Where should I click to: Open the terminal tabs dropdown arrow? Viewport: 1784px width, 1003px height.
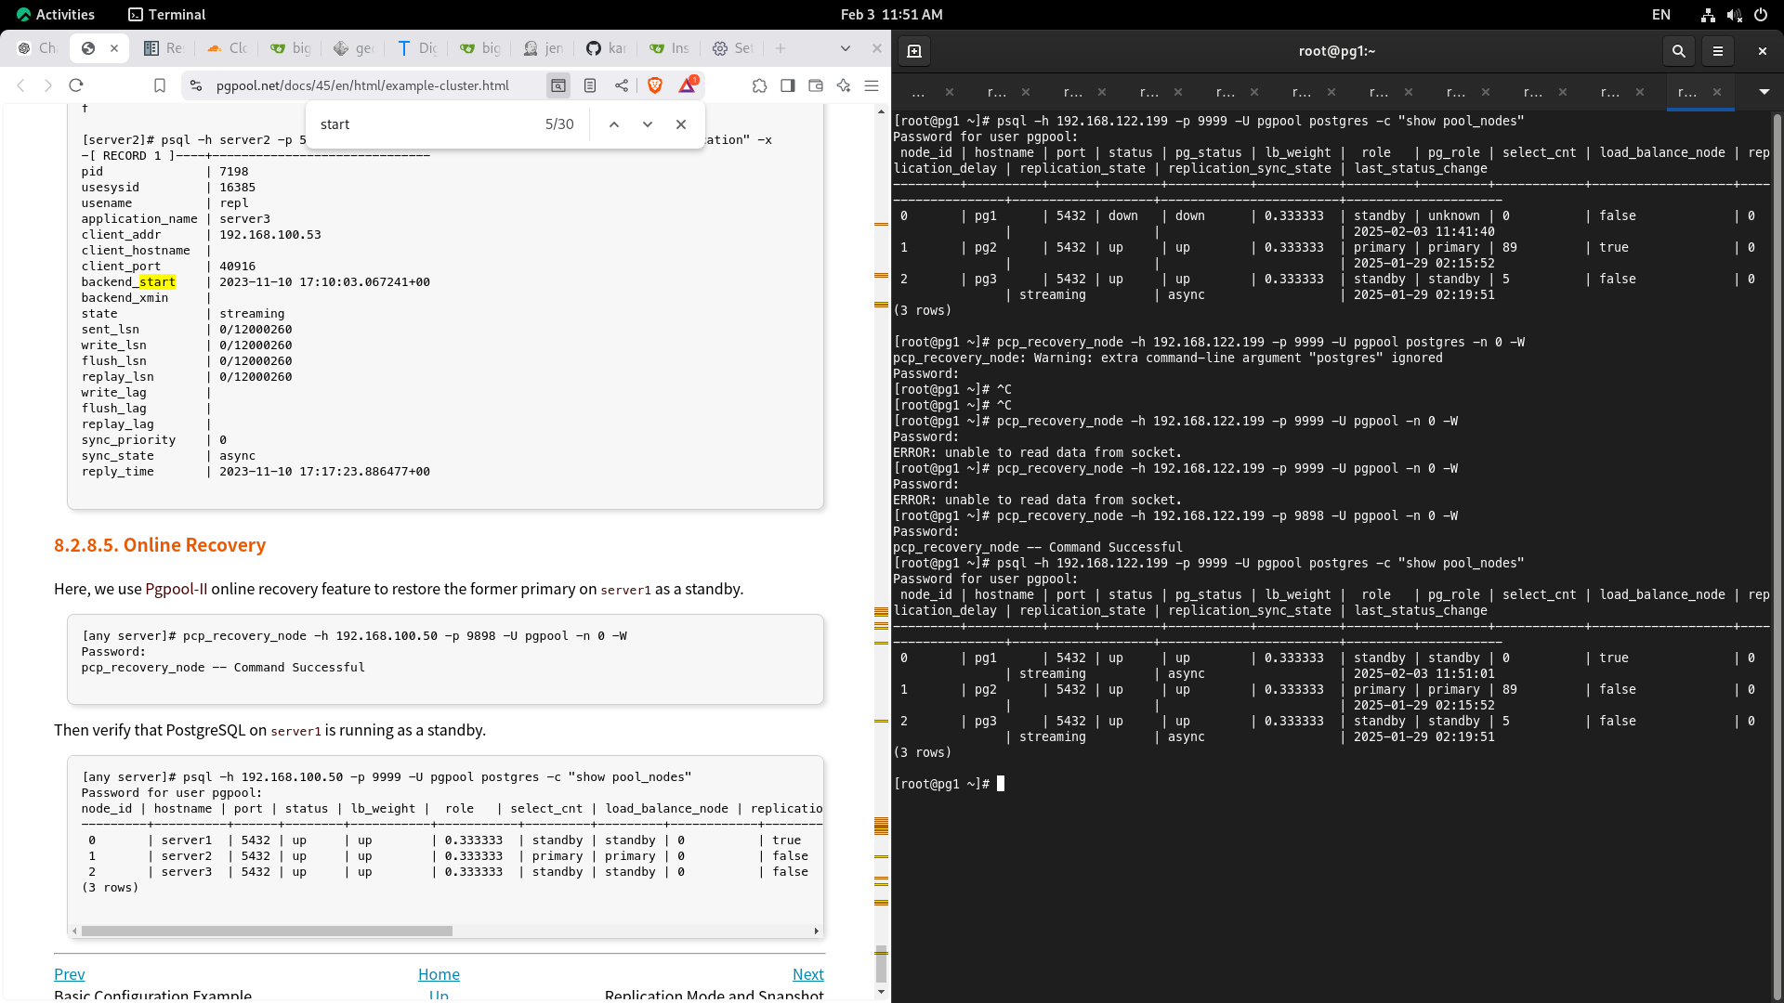pyautogui.click(x=1764, y=92)
